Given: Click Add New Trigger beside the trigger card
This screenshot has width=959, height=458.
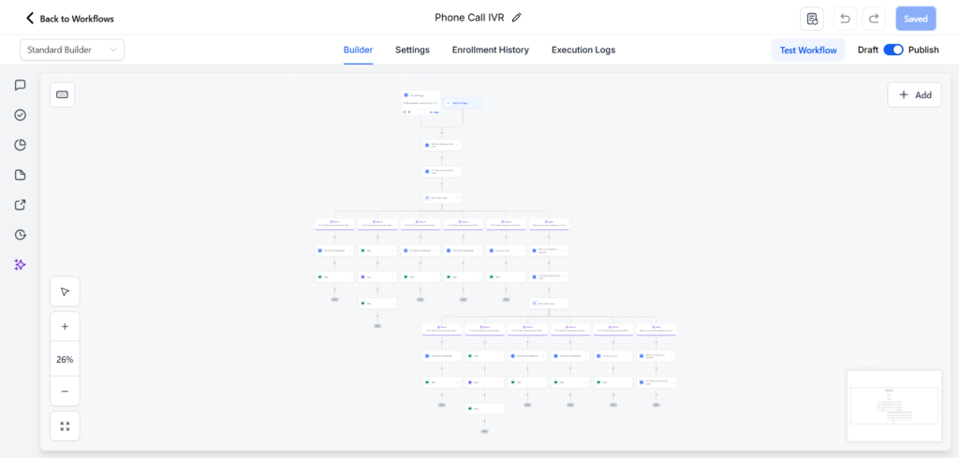Looking at the screenshot, I should tap(463, 103).
